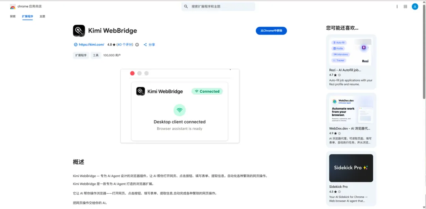Viewport: 426px width, 209px height.
Task: Click the Kimi WebBridge extension logo
Action: (x=79, y=31)
